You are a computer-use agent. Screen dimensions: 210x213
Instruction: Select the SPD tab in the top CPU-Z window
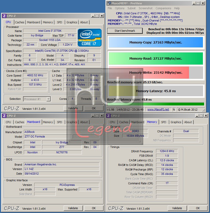click(59, 22)
